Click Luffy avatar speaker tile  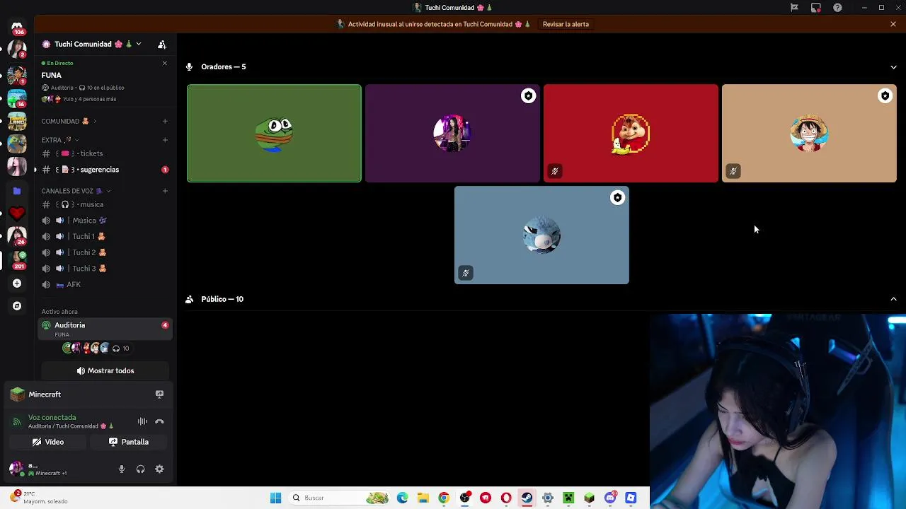(809, 133)
